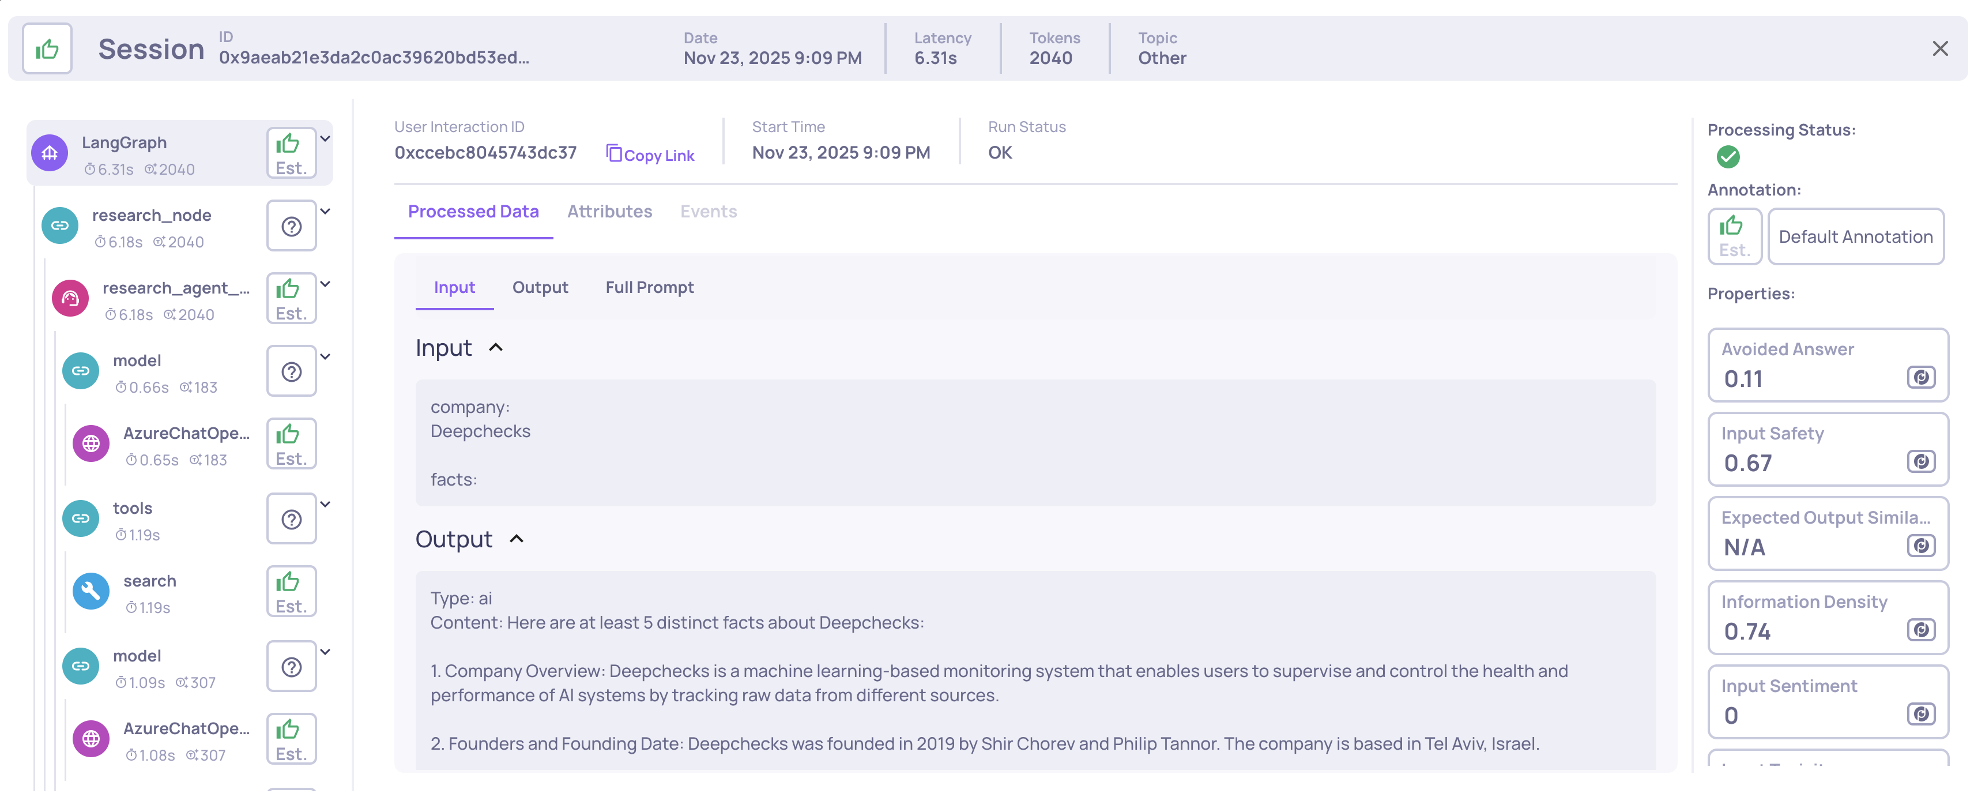Toggle thumbs-up annotation on search span
The height and width of the screenshot is (797, 1974).
291,592
